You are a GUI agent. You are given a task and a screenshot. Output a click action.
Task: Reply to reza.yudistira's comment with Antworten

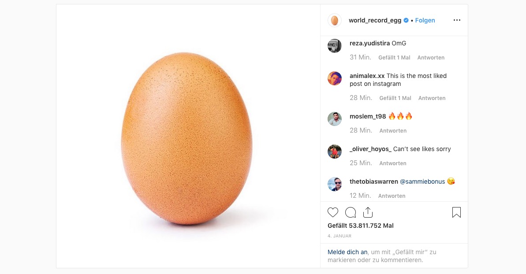point(431,58)
